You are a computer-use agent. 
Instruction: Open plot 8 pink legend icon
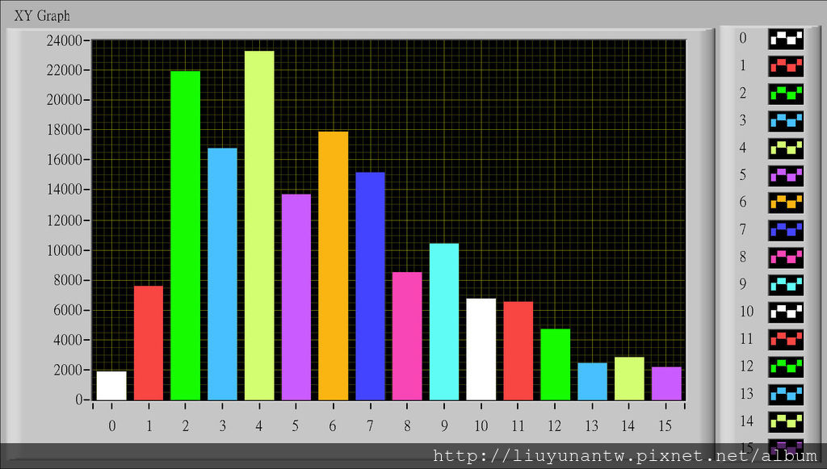coord(786,258)
